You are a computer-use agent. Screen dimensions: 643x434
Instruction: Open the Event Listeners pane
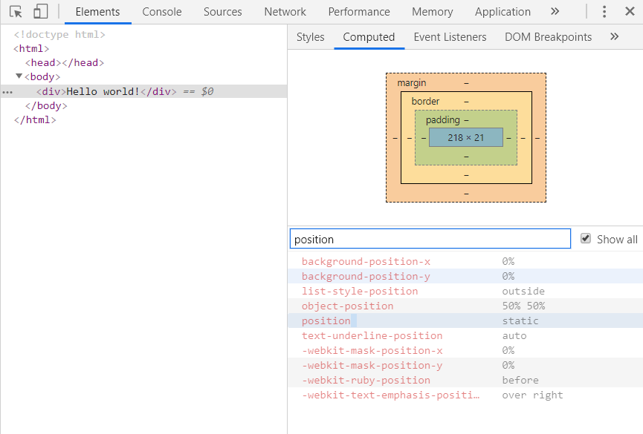[450, 37]
